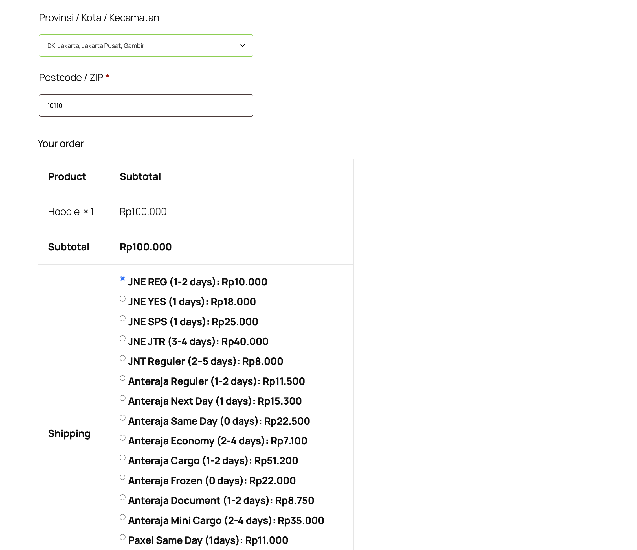Open the Provinsi / Kota / Kecamatan dropdown
The image size is (637, 550).
(x=146, y=45)
